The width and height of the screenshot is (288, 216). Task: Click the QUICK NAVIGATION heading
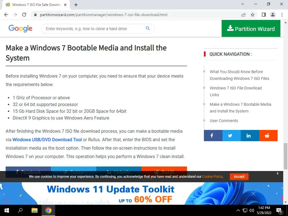[231, 54]
